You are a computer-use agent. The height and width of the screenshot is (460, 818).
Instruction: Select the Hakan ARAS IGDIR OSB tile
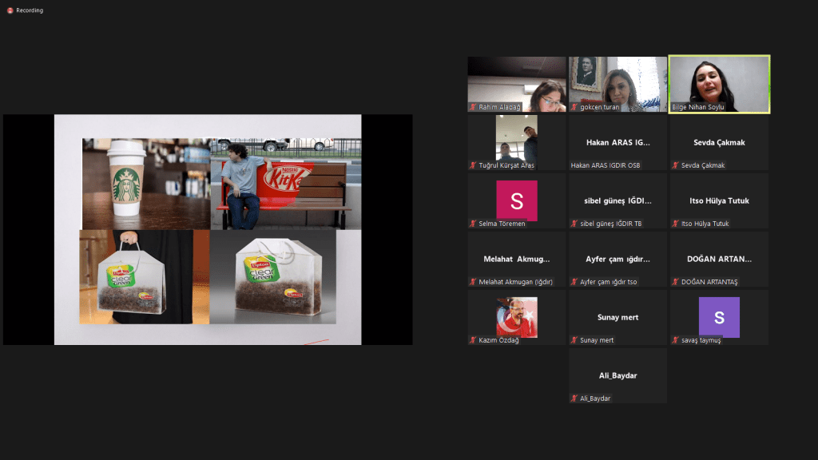617,143
